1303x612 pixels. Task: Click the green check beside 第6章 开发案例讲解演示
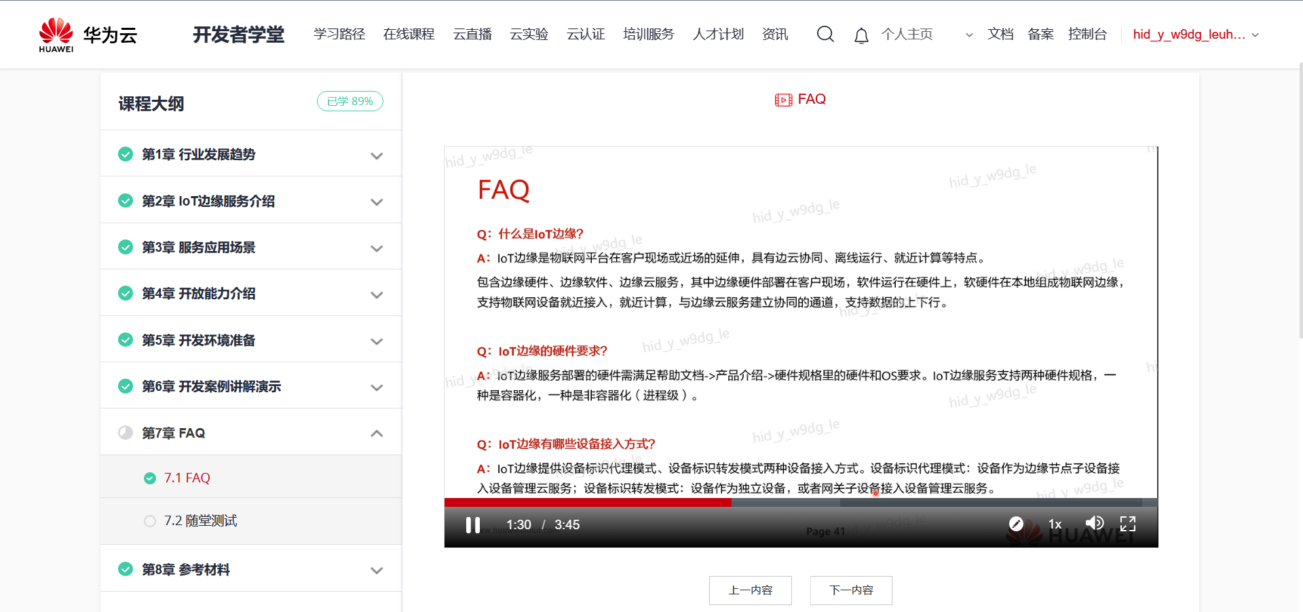click(x=126, y=386)
